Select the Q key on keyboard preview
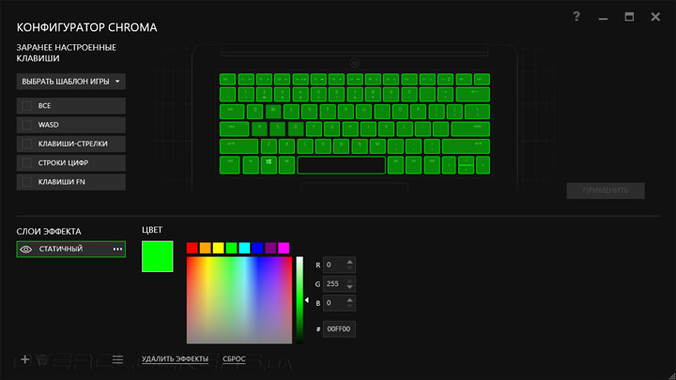This screenshot has height=380, width=676. [x=254, y=111]
